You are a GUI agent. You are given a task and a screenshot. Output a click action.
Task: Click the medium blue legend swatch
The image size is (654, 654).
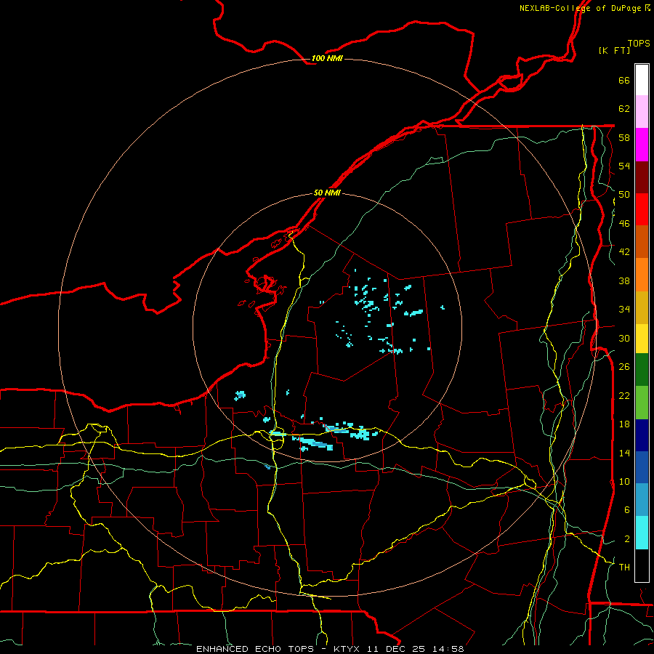coord(642,467)
